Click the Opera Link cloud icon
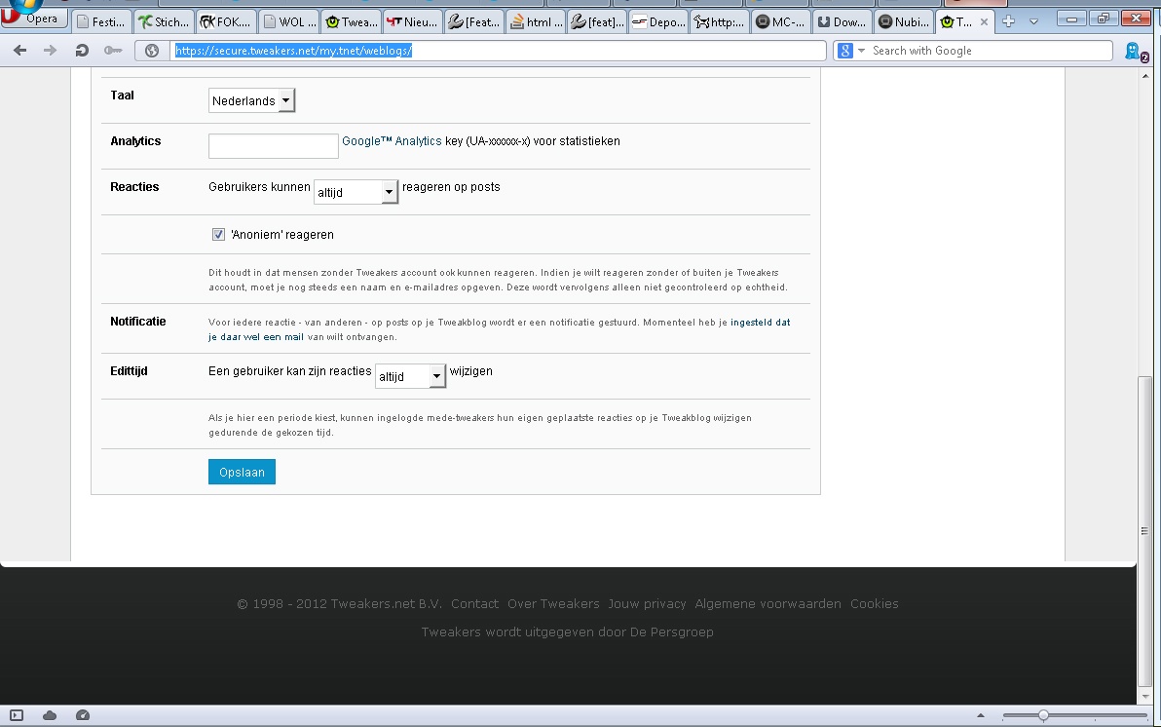 (x=50, y=715)
